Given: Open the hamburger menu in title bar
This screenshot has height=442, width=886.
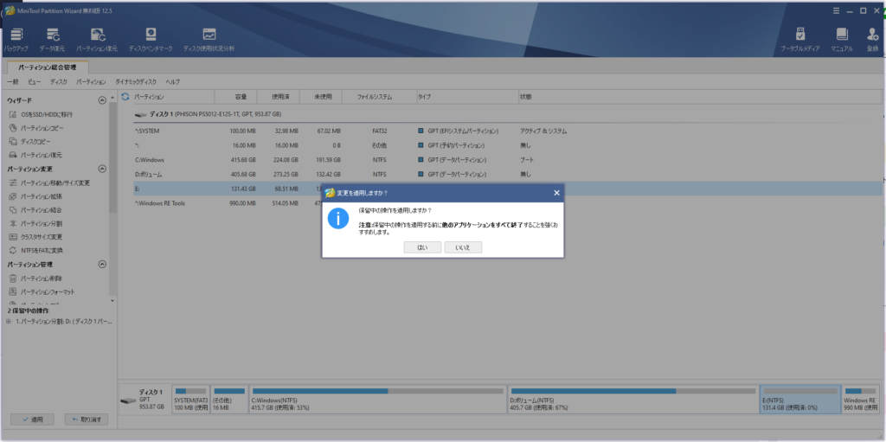Looking at the screenshot, I should pos(837,10).
